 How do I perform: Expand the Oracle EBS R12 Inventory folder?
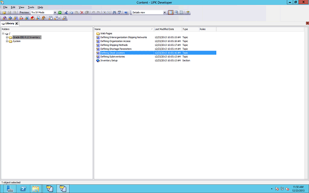[6, 37]
